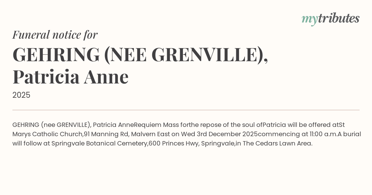Viewport: 372px width, 195px height.
Task: Select the large "Patricia Anne" heading line
Action: pos(70,77)
